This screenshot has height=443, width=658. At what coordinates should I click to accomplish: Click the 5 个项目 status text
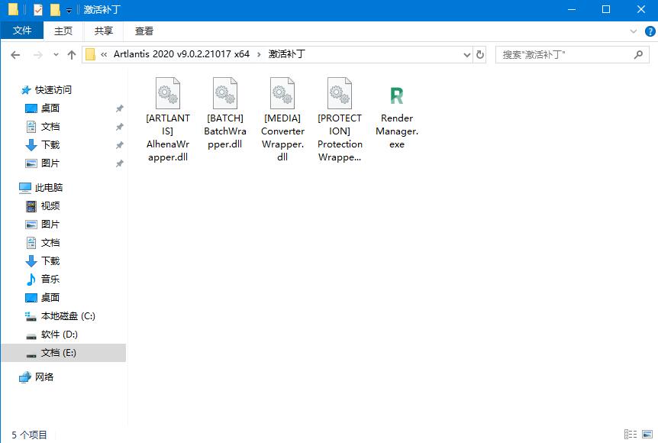[29, 435]
